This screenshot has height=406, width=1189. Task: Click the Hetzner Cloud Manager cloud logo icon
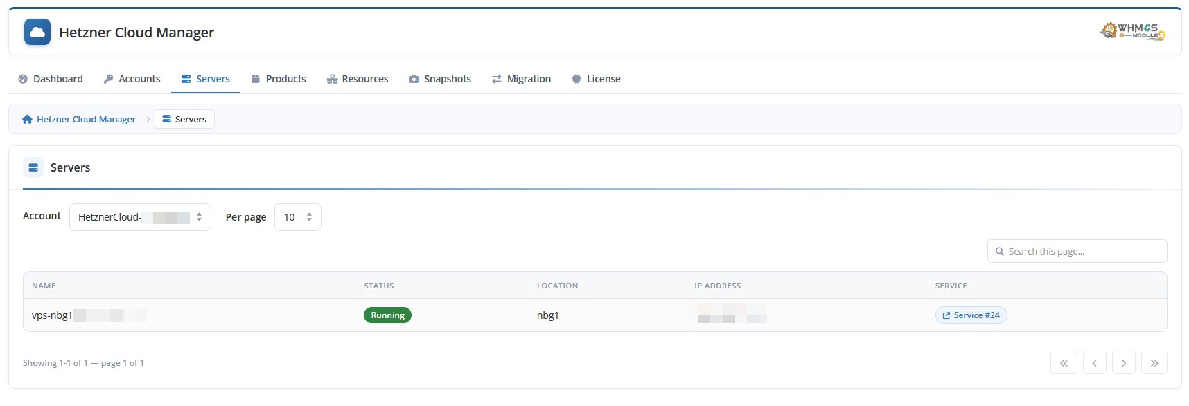(x=37, y=32)
